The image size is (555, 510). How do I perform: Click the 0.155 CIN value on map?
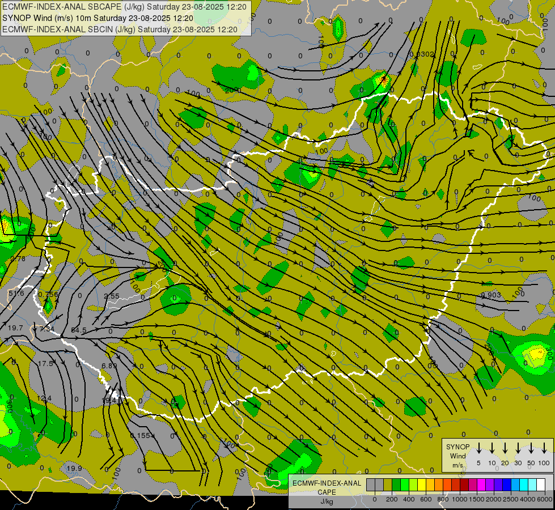(x=140, y=436)
